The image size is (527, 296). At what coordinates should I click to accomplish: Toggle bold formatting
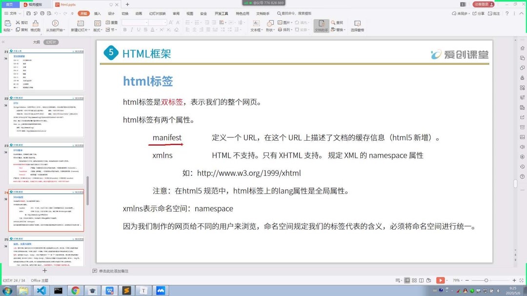click(125, 29)
